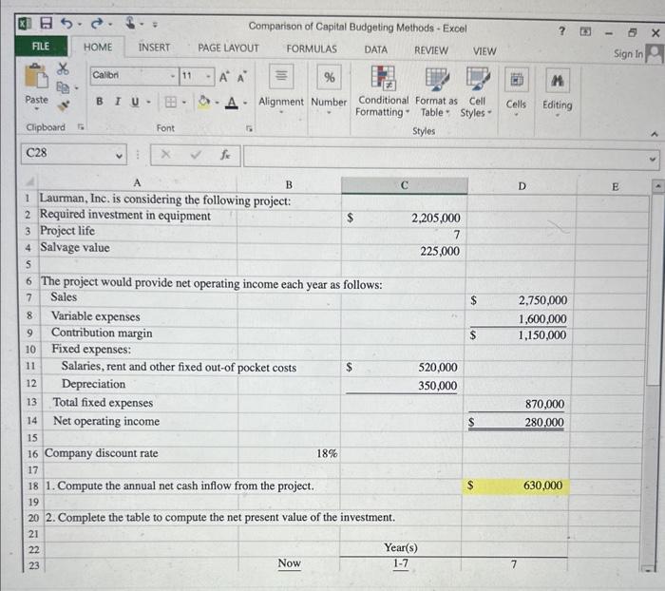This screenshot has height=591, width=665.
Task: Open the FILE tab
Action: [x=41, y=47]
